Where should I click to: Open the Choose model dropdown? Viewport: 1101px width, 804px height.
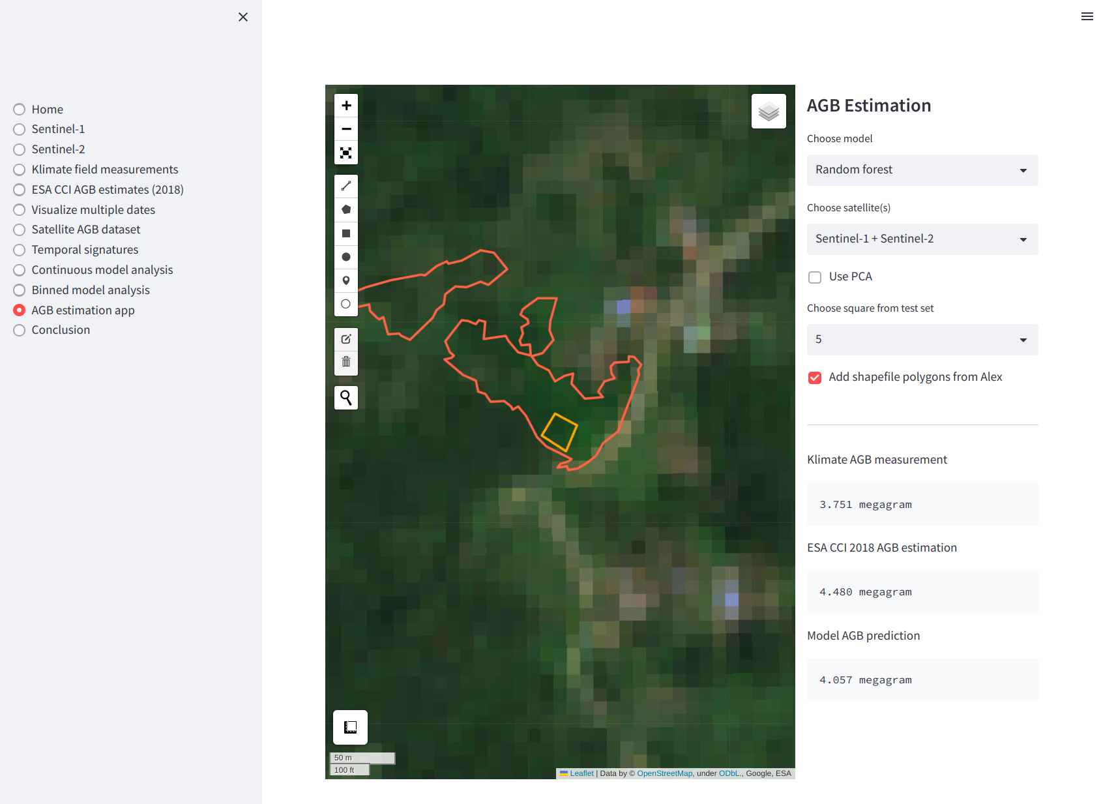pyautogui.click(x=922, y=170)
